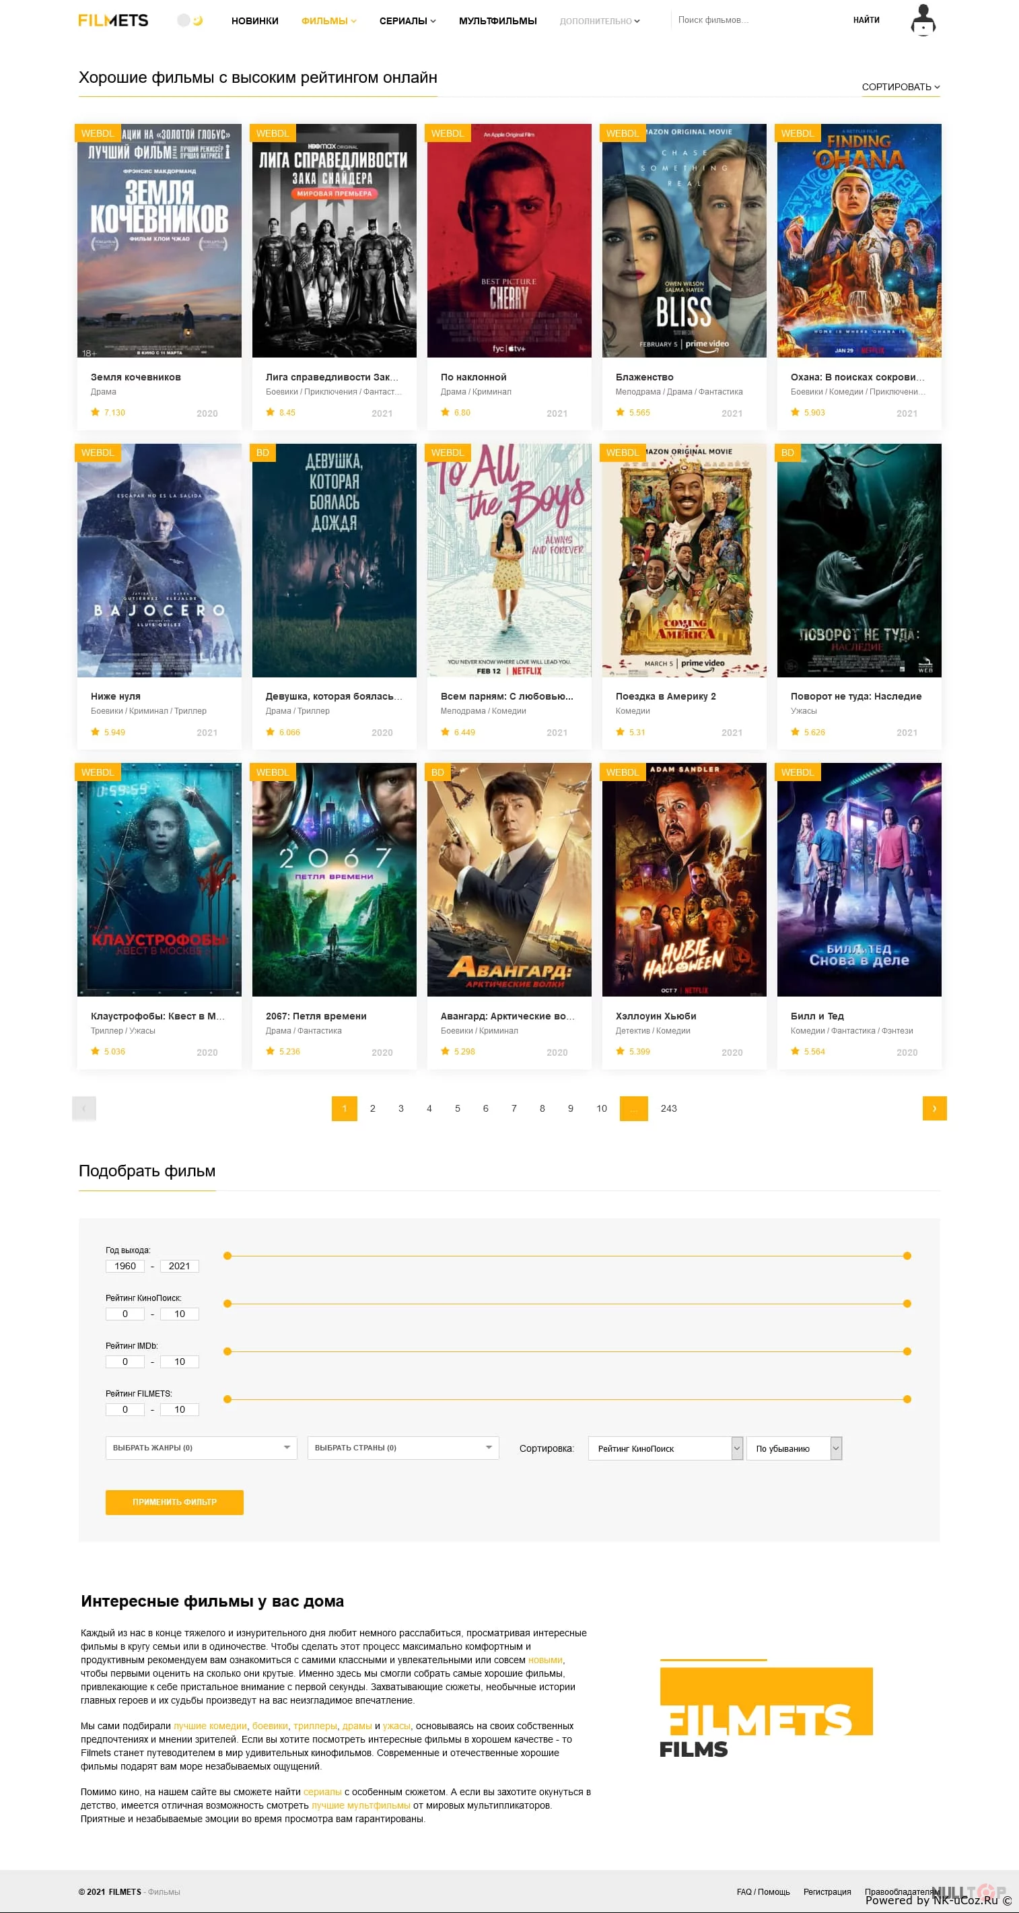
Task: Open the По убыванию order dropdown
Action: 794,1448
